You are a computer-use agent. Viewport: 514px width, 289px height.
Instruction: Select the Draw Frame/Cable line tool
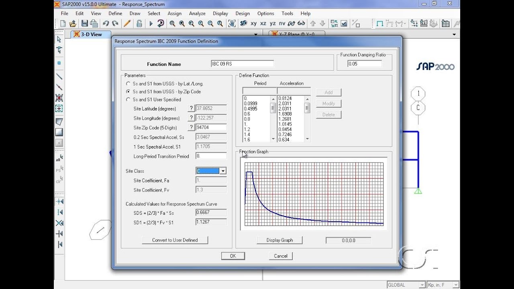click(x=59, y=76)
